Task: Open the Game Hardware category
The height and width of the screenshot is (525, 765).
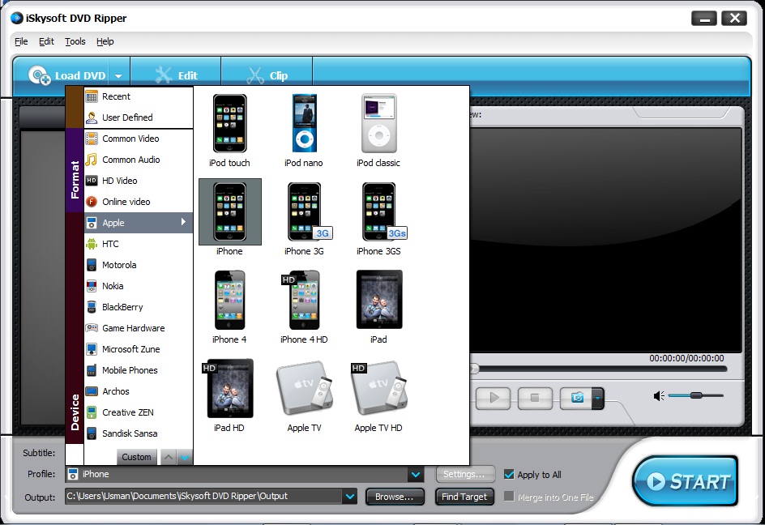Action: tap(139, 328)
